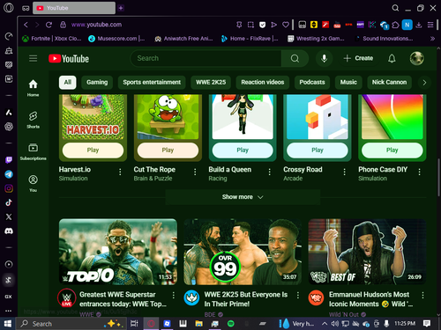441x330 pixels.
Task: Expand the playables with Show more
Action: click(243, 197)
